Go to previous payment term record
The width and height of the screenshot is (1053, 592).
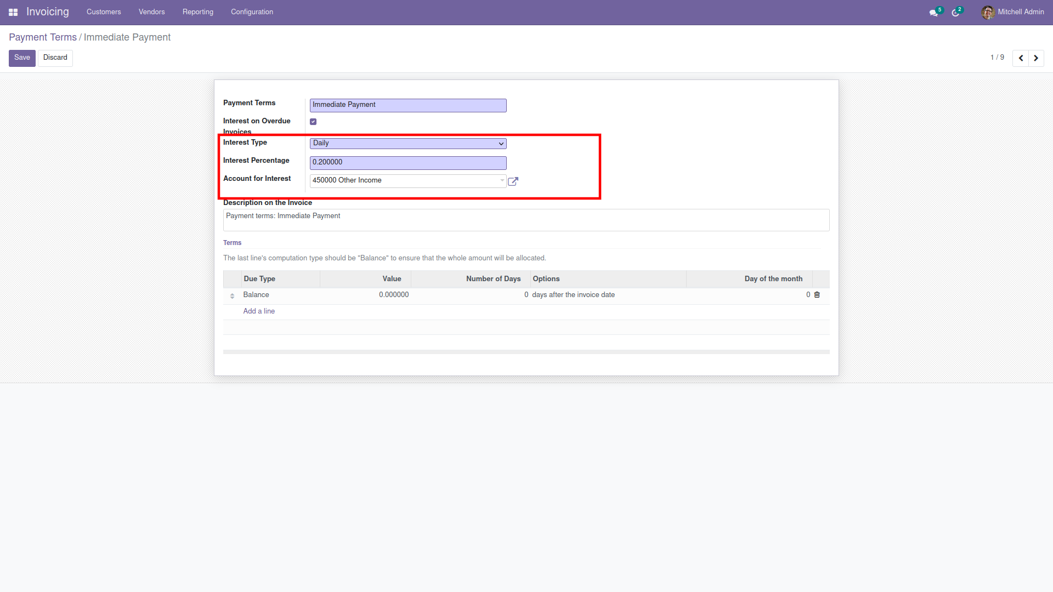(x=1021, y=58)
